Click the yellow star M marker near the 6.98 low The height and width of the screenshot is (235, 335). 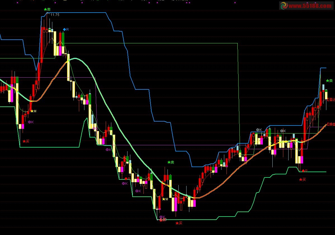coord(165,199)
